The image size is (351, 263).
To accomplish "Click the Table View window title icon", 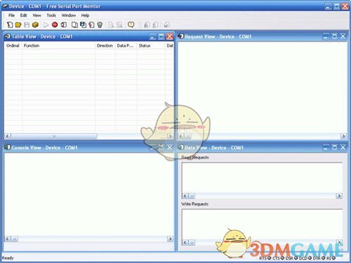I will click(x=8, y=36).
